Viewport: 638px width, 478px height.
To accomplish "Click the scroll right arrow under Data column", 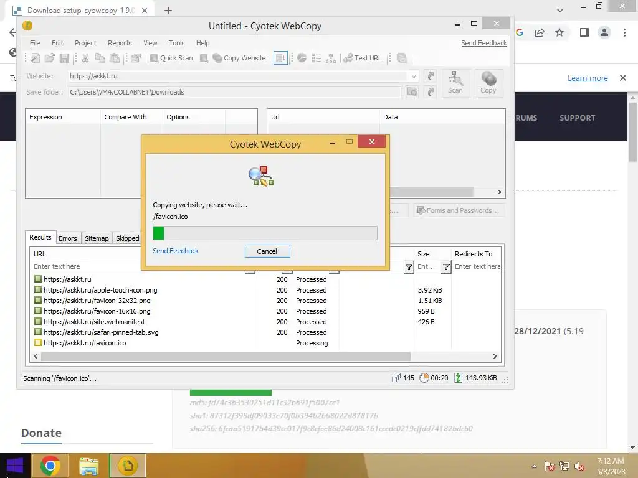I will pos(499,192).
